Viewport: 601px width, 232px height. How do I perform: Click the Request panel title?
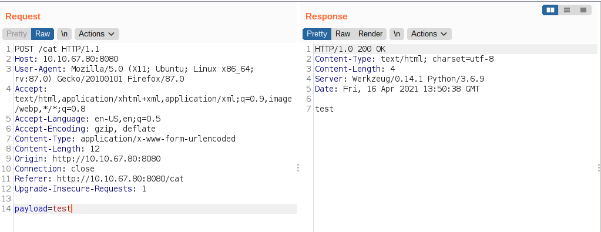23,16
